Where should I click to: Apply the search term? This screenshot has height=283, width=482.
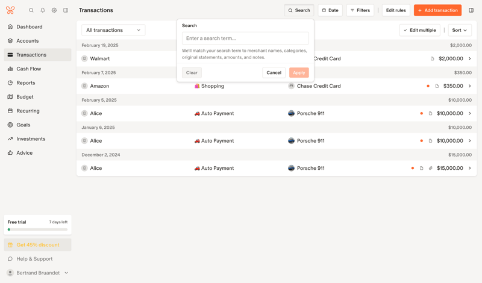299,72
